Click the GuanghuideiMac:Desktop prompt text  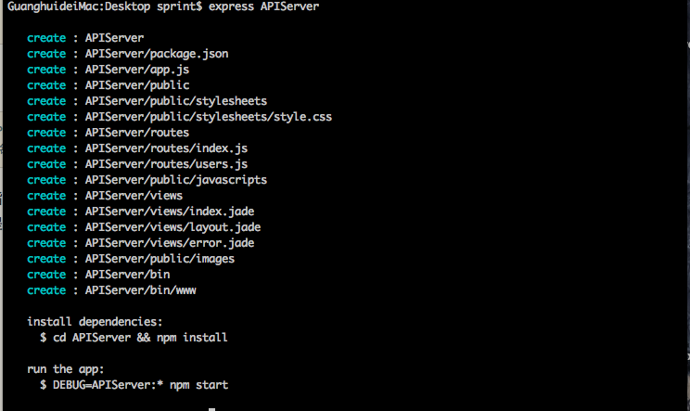(79, 6)
